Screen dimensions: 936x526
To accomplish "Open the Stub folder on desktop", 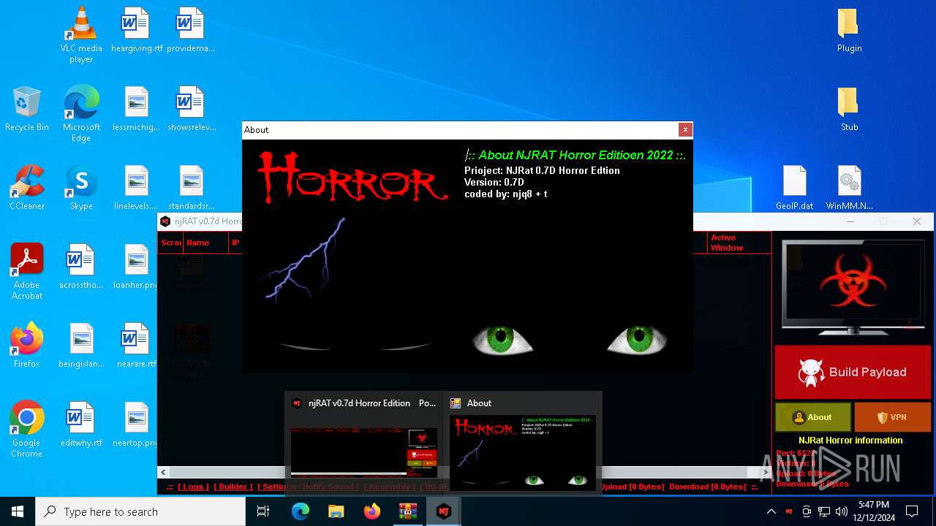I will point(849,110).
